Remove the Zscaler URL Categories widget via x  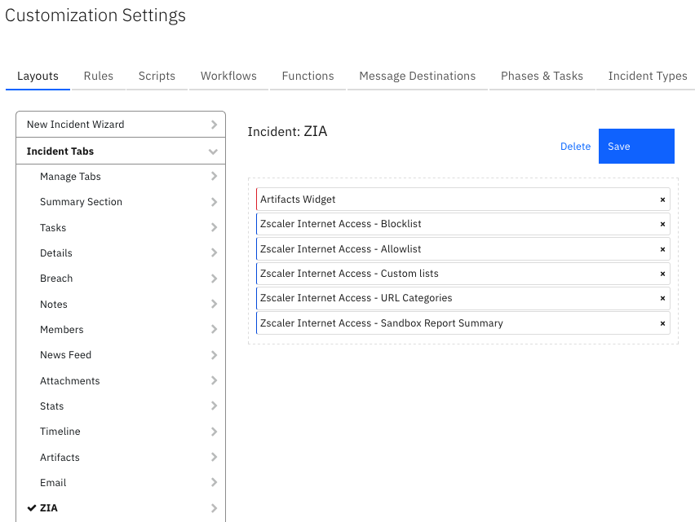point(662,298)
